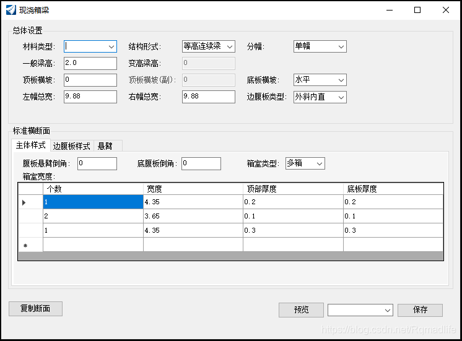Maximize the 现浇箱梁 window
462x341 pixels.
pos(417,10)
